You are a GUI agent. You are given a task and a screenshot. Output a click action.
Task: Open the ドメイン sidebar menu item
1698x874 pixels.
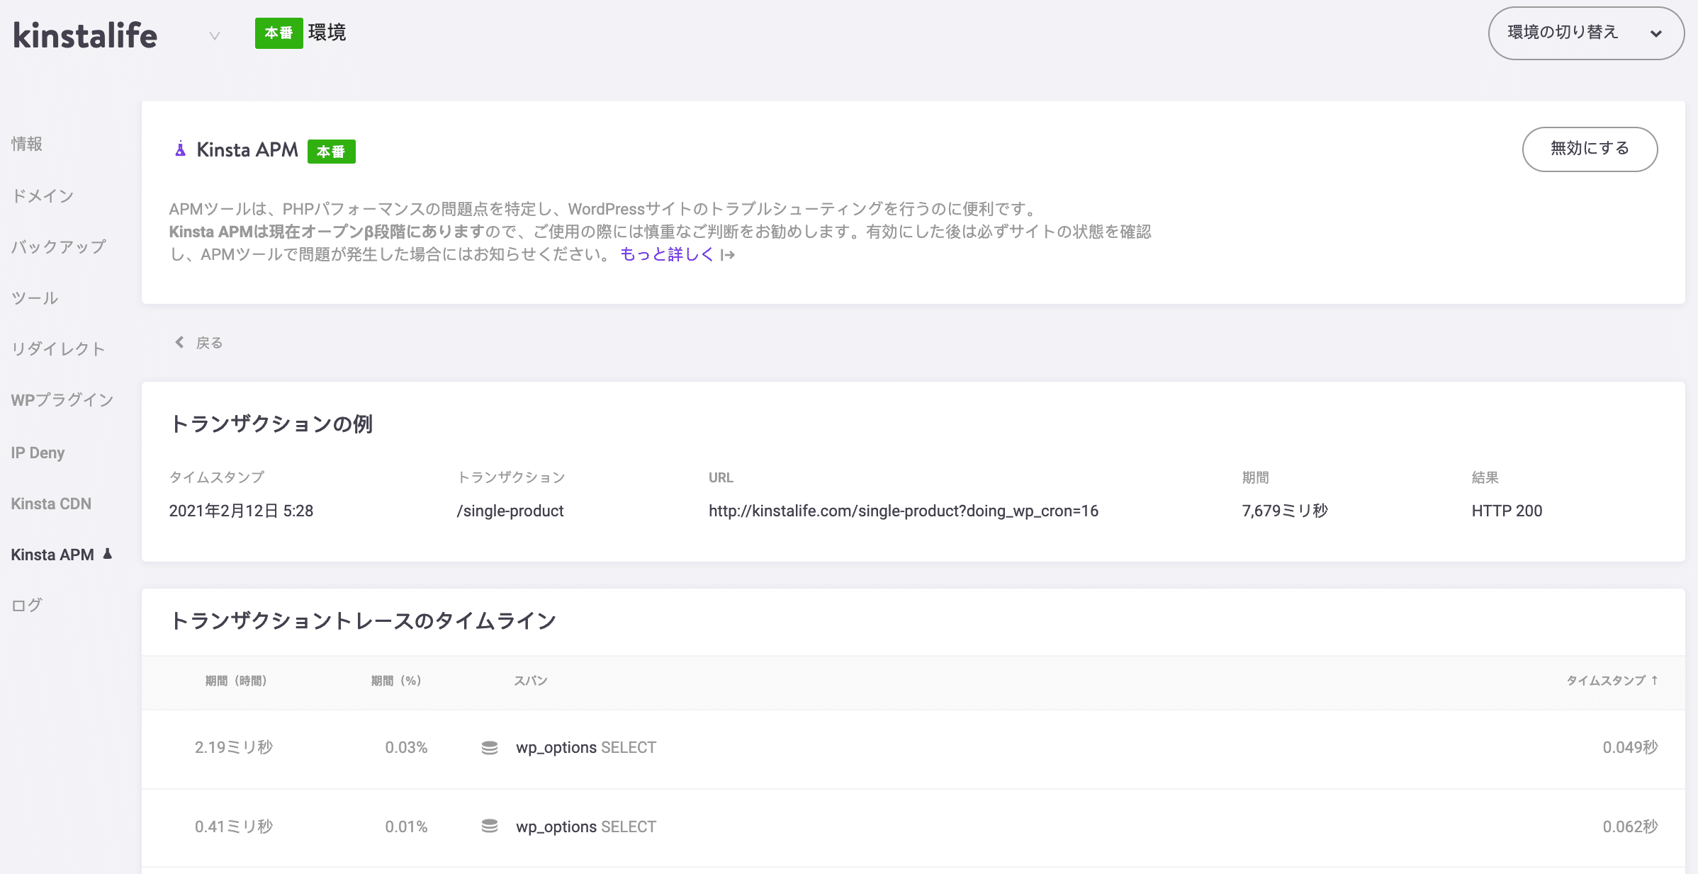click(43, 195)
